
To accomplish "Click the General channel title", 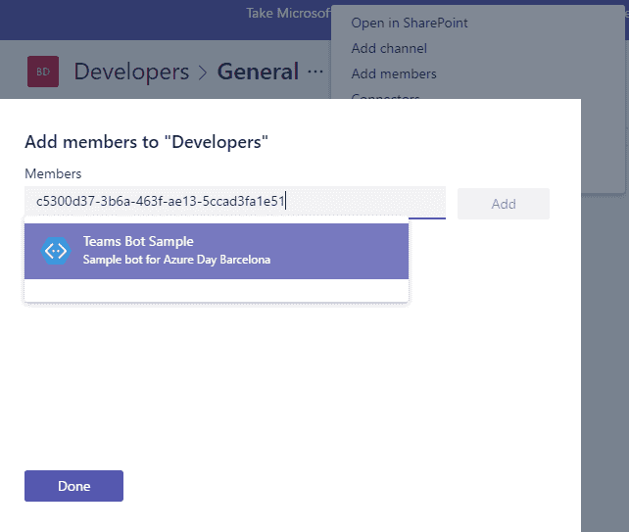I will click(258, 72).
